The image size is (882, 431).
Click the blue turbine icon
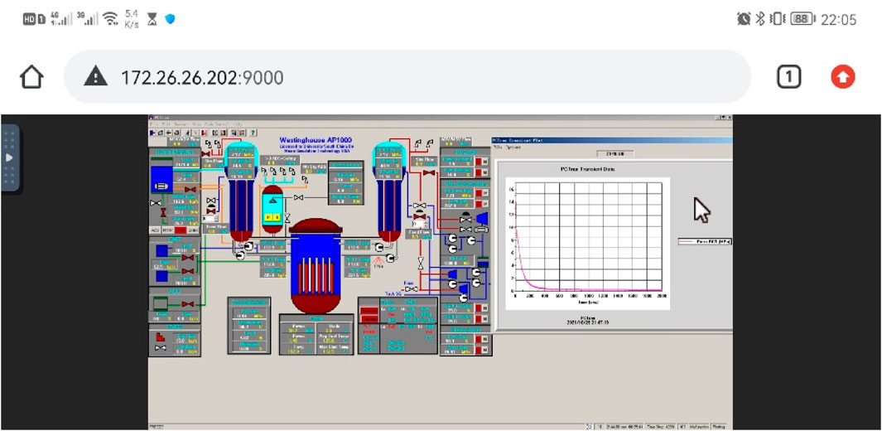(x=482, y=218)
